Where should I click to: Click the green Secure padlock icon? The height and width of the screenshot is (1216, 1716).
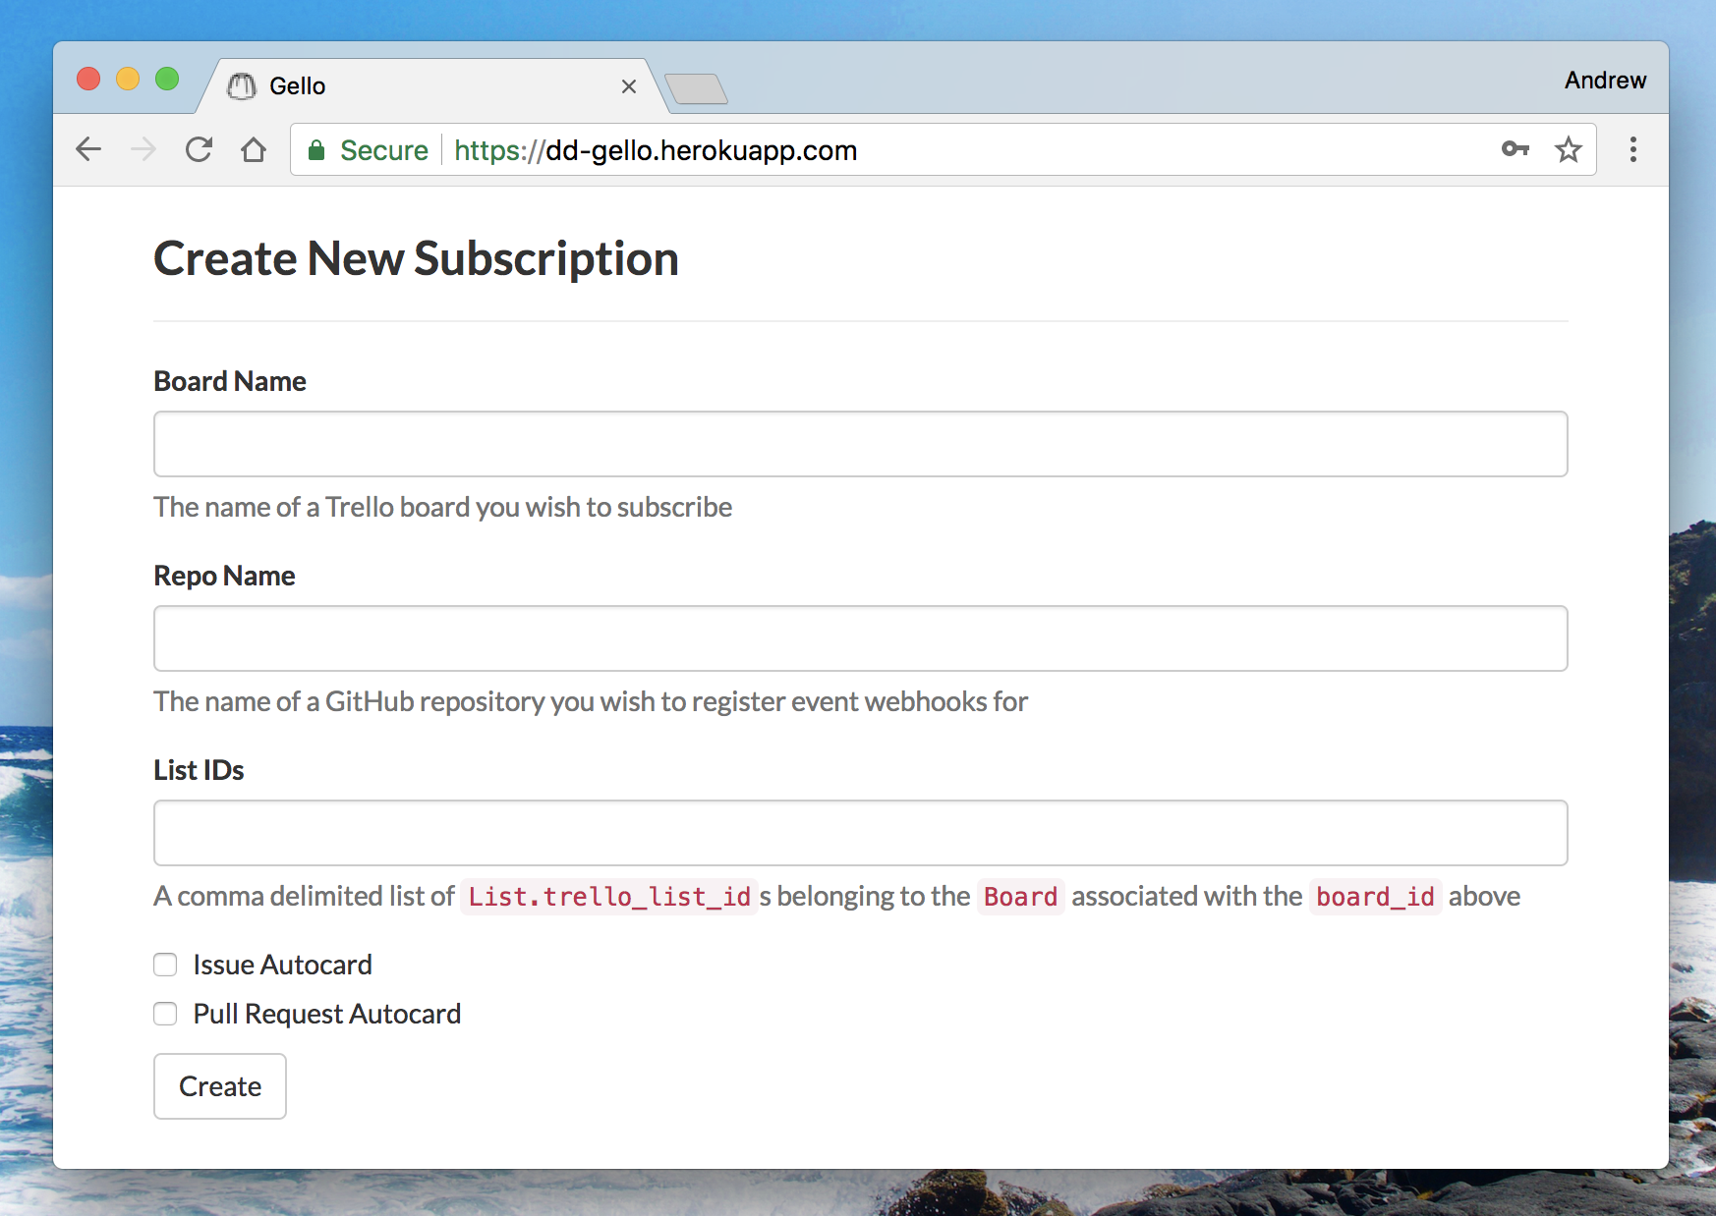coord(316,150)
